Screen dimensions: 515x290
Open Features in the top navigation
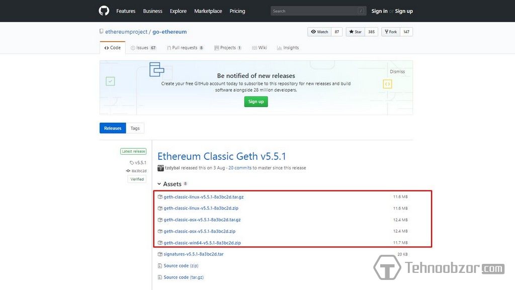click(x=126, y=11)
